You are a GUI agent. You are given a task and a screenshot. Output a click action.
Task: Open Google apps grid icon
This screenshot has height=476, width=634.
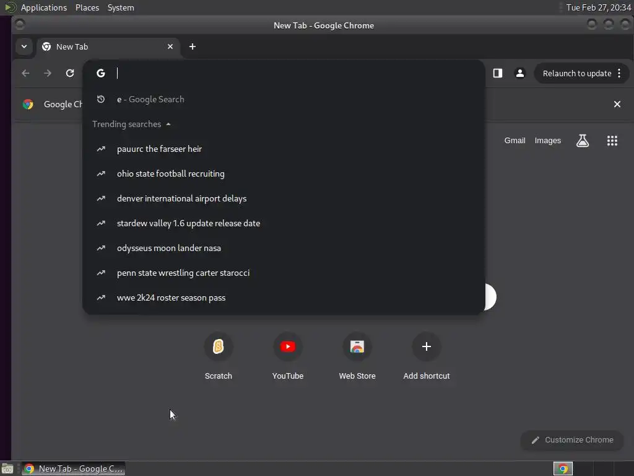612,141
